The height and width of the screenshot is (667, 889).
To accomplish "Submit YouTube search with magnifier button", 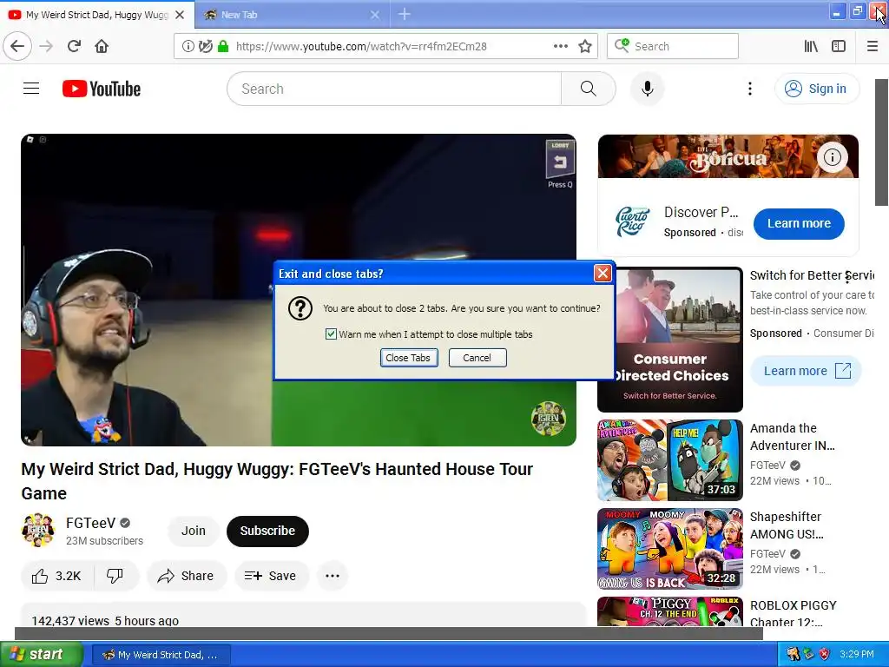I will click(x=589, y=89).
